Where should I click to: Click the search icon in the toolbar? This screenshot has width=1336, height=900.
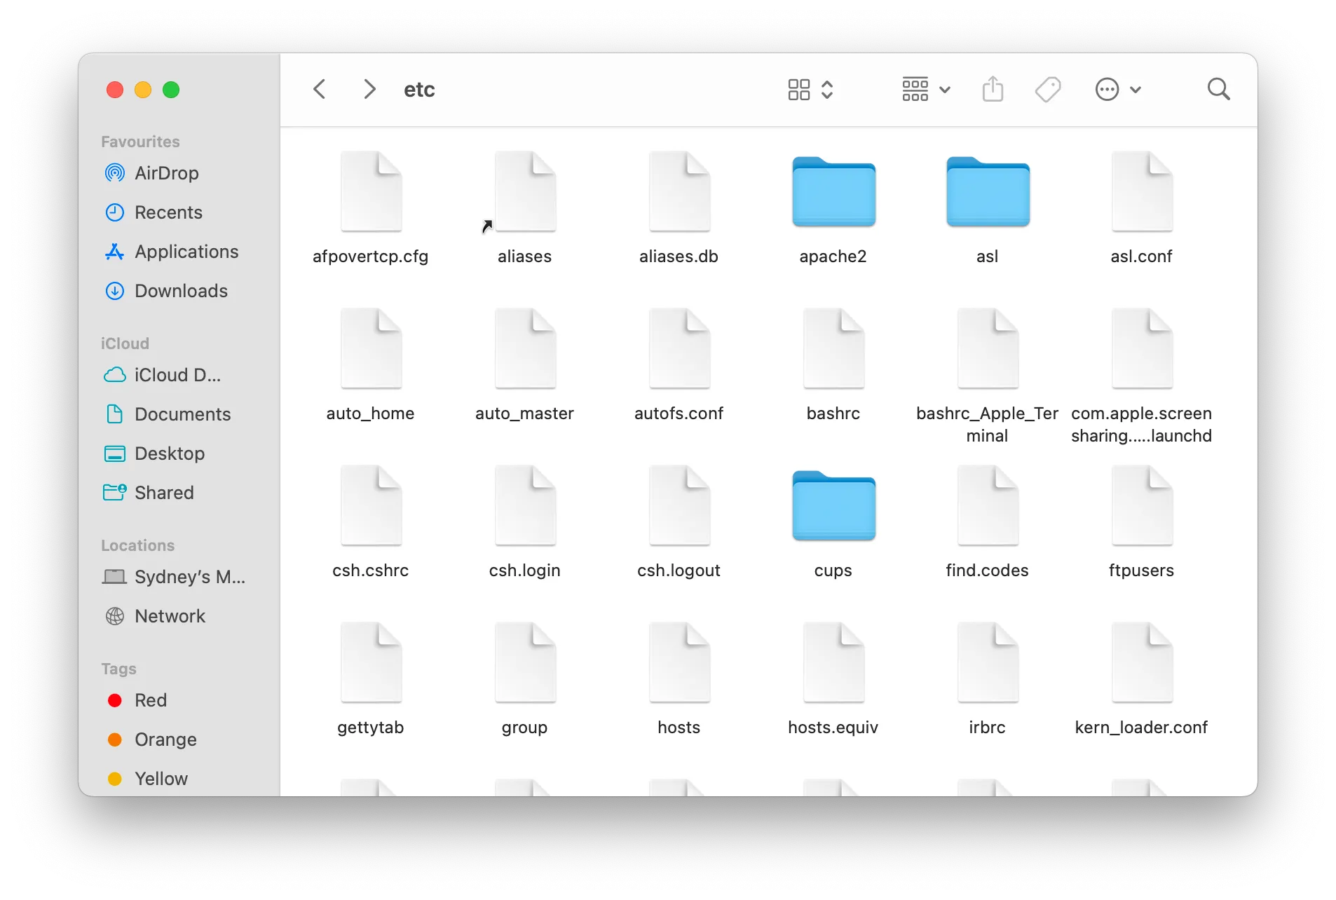pyautogui.click(x=1218, y=89)
